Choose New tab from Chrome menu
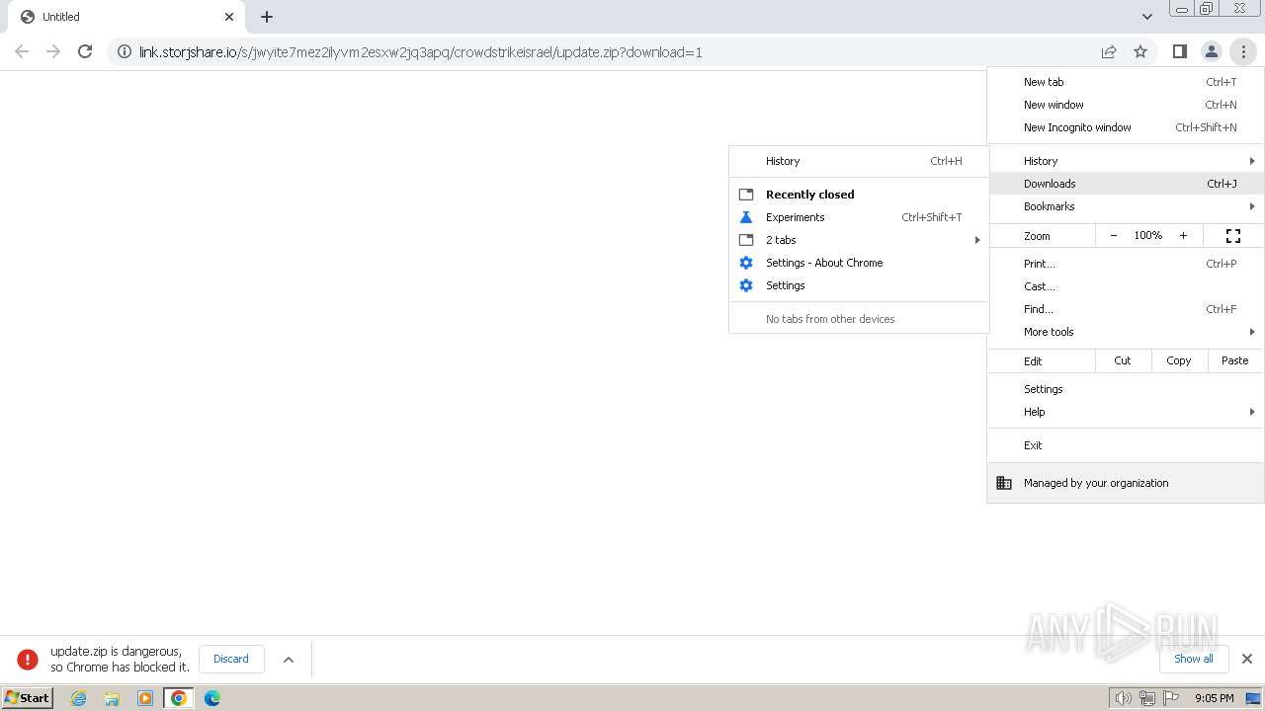Viewport: 1265px width, 711px height. pyautogui.click(x=1126, y=82)
